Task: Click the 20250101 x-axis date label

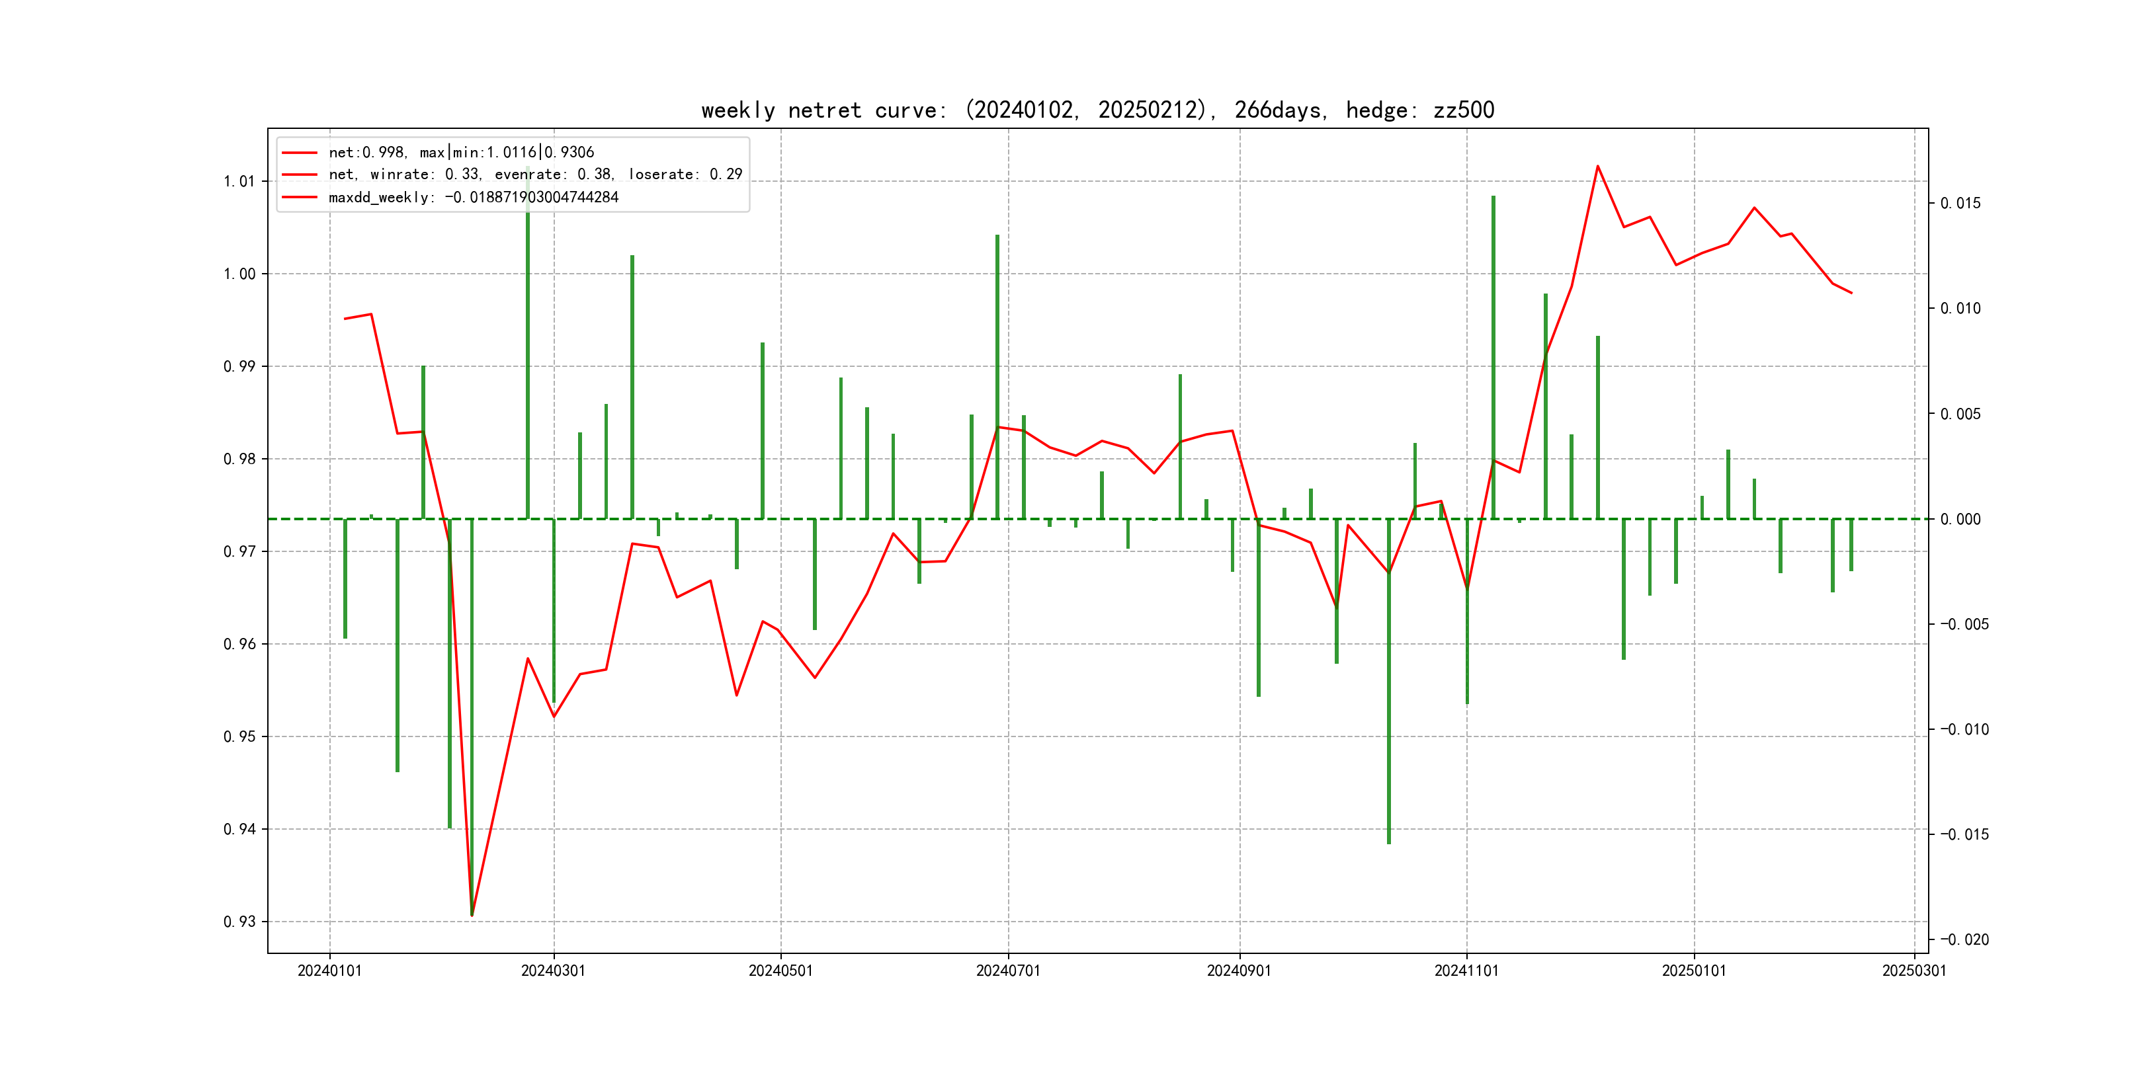Action: pyautogui.click(x=1694, y=971)
